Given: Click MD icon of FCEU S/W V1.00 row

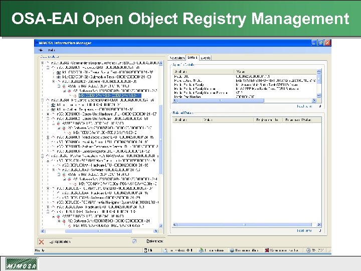Looking at the screenshot, I should tap(69, 132).
